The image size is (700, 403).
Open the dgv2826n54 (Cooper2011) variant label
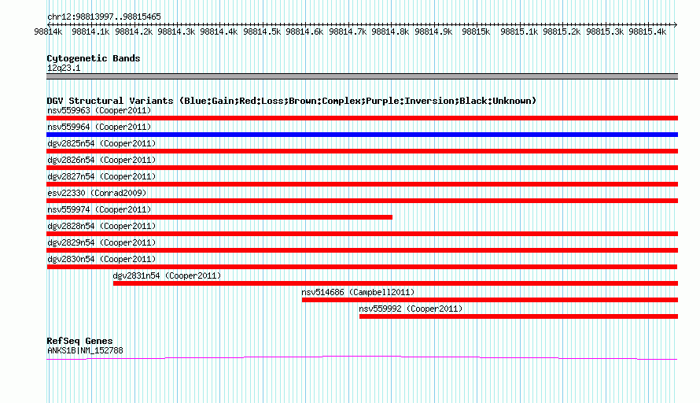101,160
